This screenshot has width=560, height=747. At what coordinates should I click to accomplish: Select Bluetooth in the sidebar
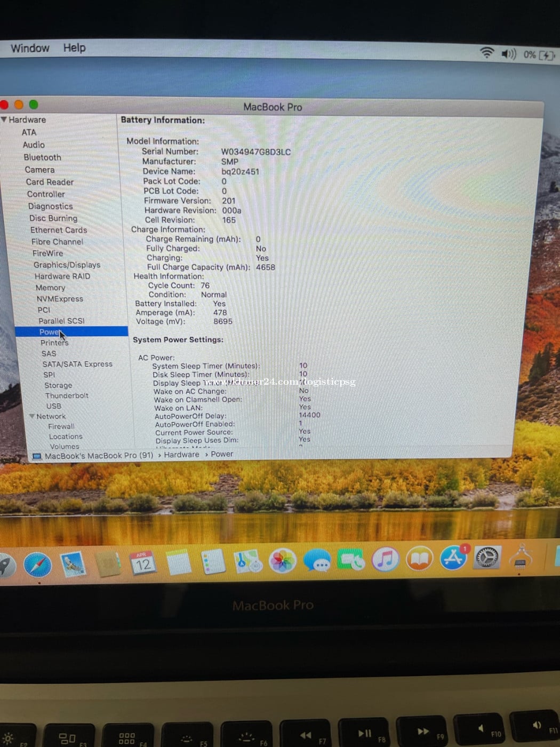[42, 157]
